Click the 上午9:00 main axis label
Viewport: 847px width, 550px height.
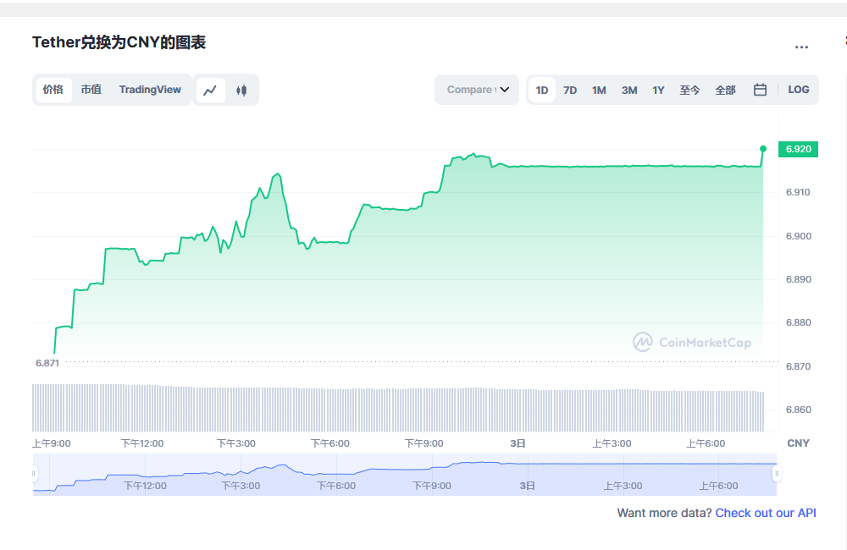pos(52,443)
